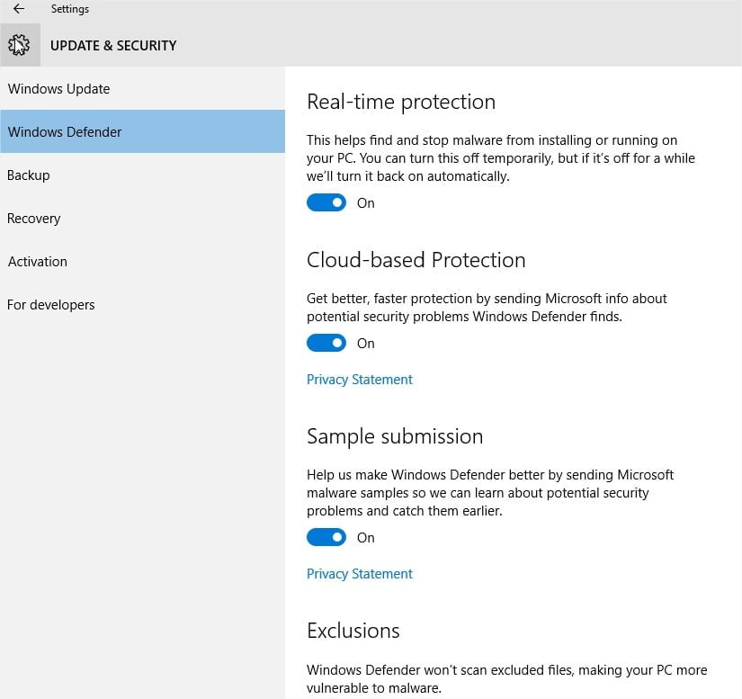Click the Real-time protection heading
Image resolution: width=742 pixels, height=699 pixels.
[x=401, y=102]
